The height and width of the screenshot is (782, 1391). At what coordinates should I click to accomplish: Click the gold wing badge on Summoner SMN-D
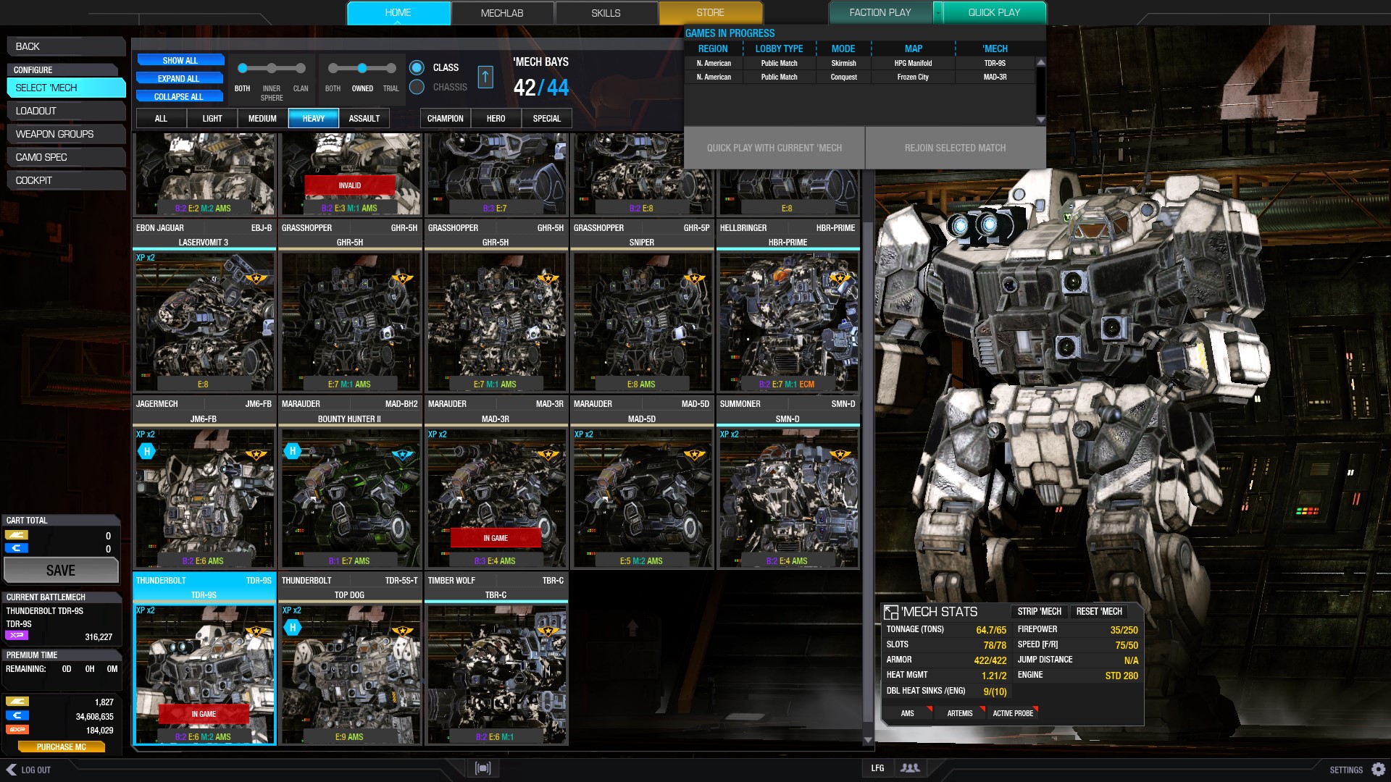pos(840,455)
